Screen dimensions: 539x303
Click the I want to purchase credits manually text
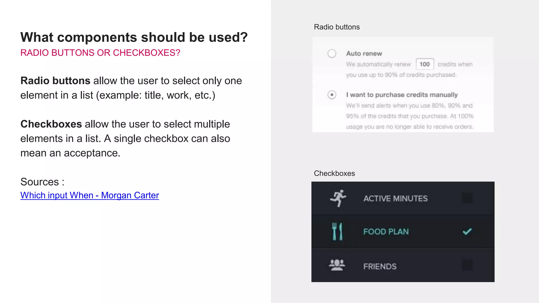pos(402,95)
